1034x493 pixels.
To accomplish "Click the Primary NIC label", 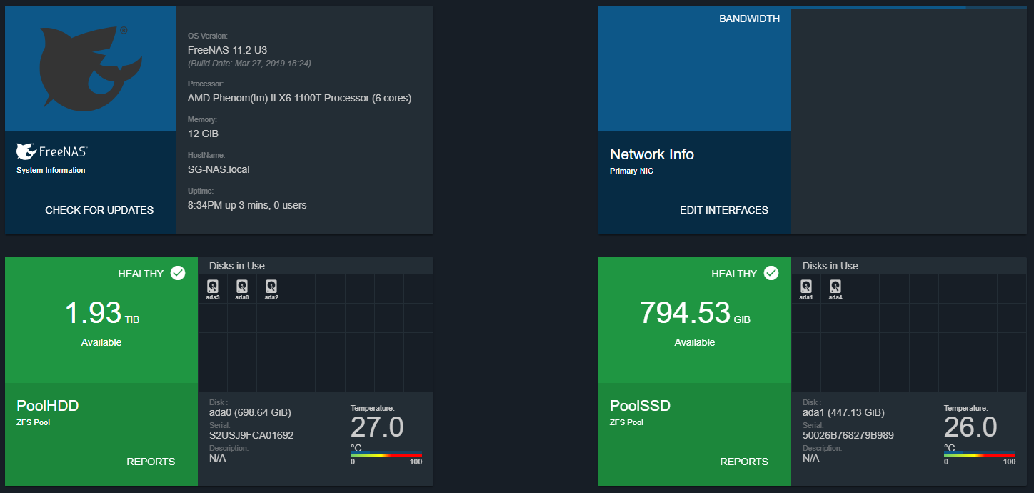I will 631,171.
